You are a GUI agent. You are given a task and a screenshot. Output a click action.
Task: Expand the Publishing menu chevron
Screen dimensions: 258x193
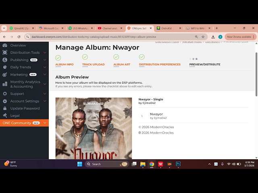pyautogui.click(x=45, y=60)
